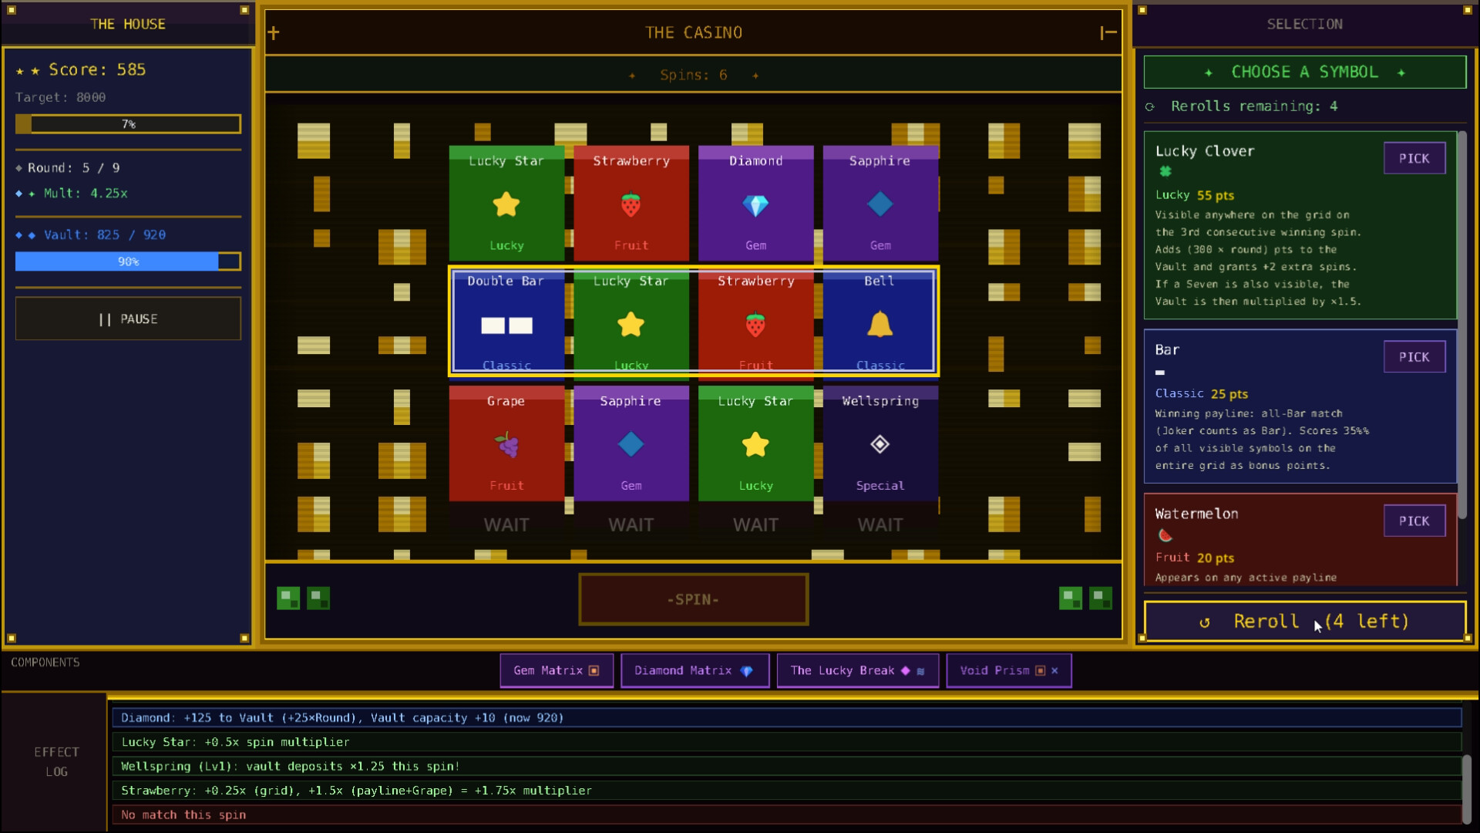This screenshot has width=1480, height=833.
Task: Click the Lucky Clover symbol icon
Action: 1165,171
